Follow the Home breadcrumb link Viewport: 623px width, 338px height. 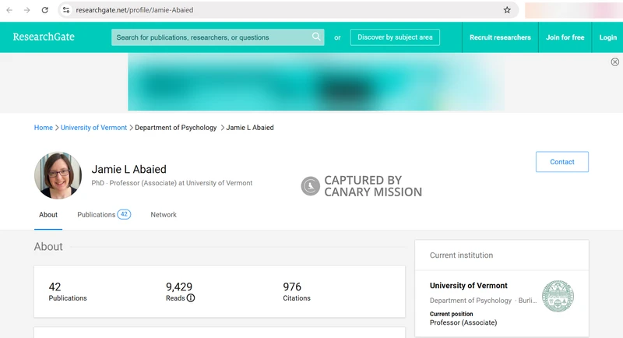pos(44,128)
